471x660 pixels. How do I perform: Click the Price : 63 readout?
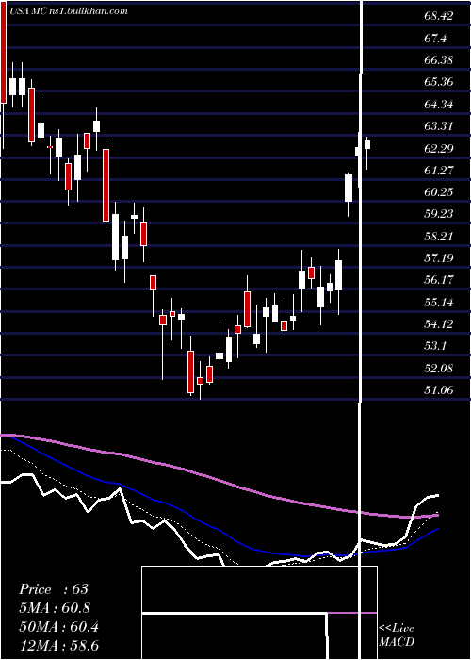click(x=54, y=589)
